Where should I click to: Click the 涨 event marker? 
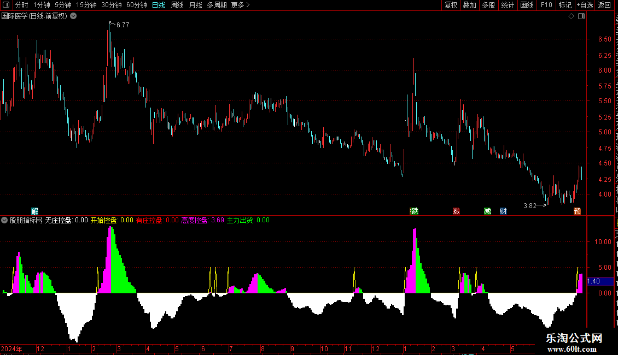click(457, 211)
